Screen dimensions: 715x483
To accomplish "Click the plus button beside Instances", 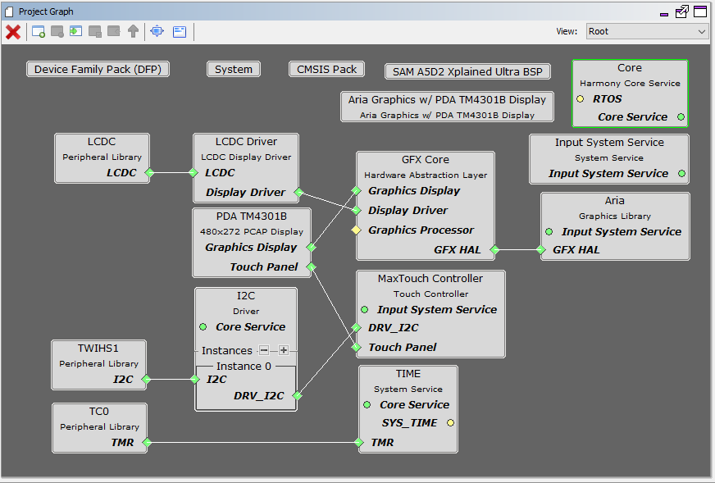I will click(284, 350).
